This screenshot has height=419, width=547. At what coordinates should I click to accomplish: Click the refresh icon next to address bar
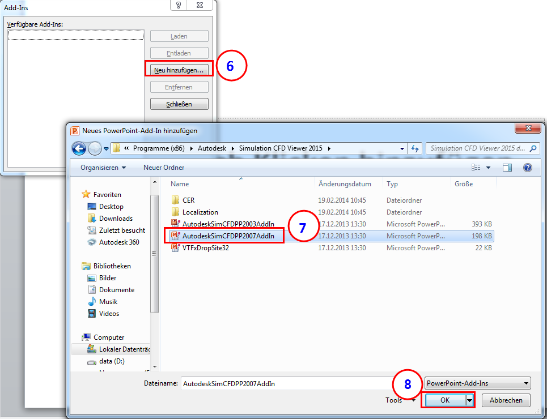[x=415, y=148]
